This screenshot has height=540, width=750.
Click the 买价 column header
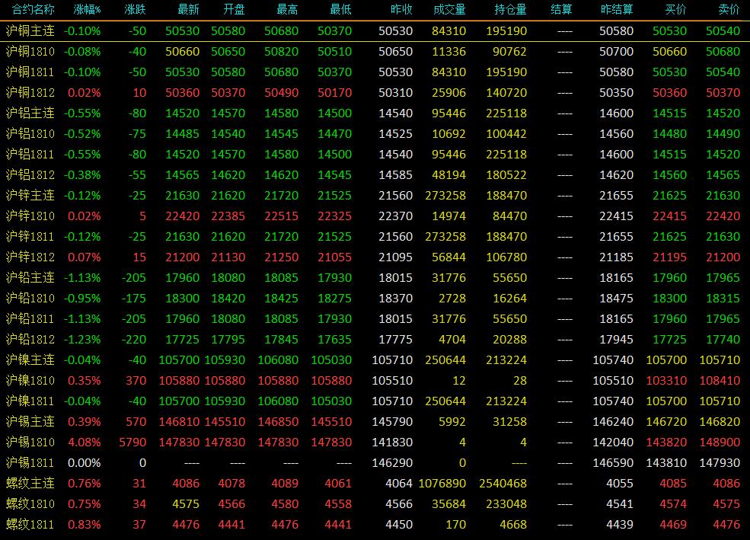pyautogui.click(x=675, y=10)
